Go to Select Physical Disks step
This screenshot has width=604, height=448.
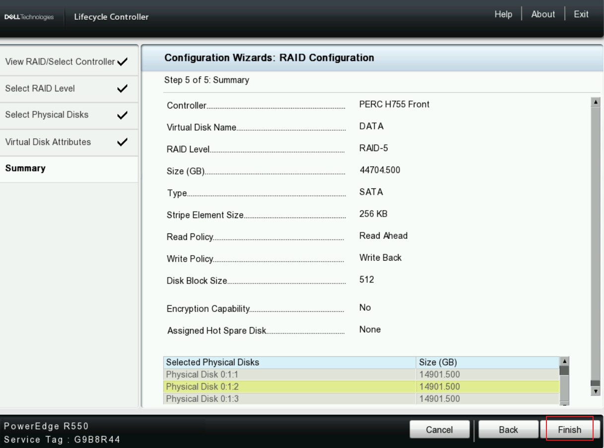click(68, 115)
